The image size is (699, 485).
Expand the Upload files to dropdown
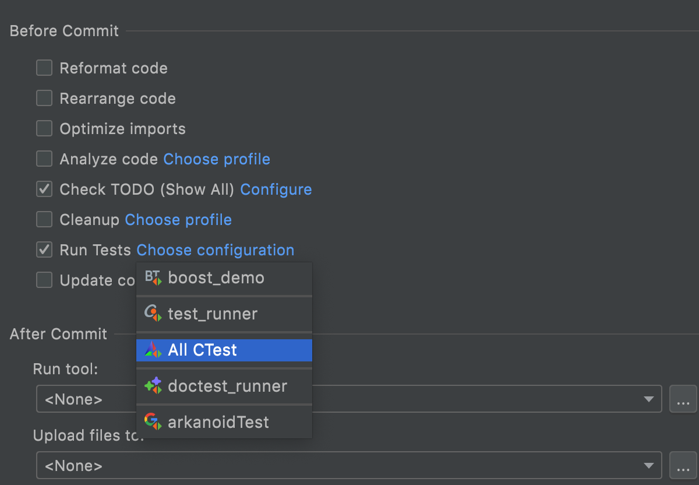tap(648, 466)
